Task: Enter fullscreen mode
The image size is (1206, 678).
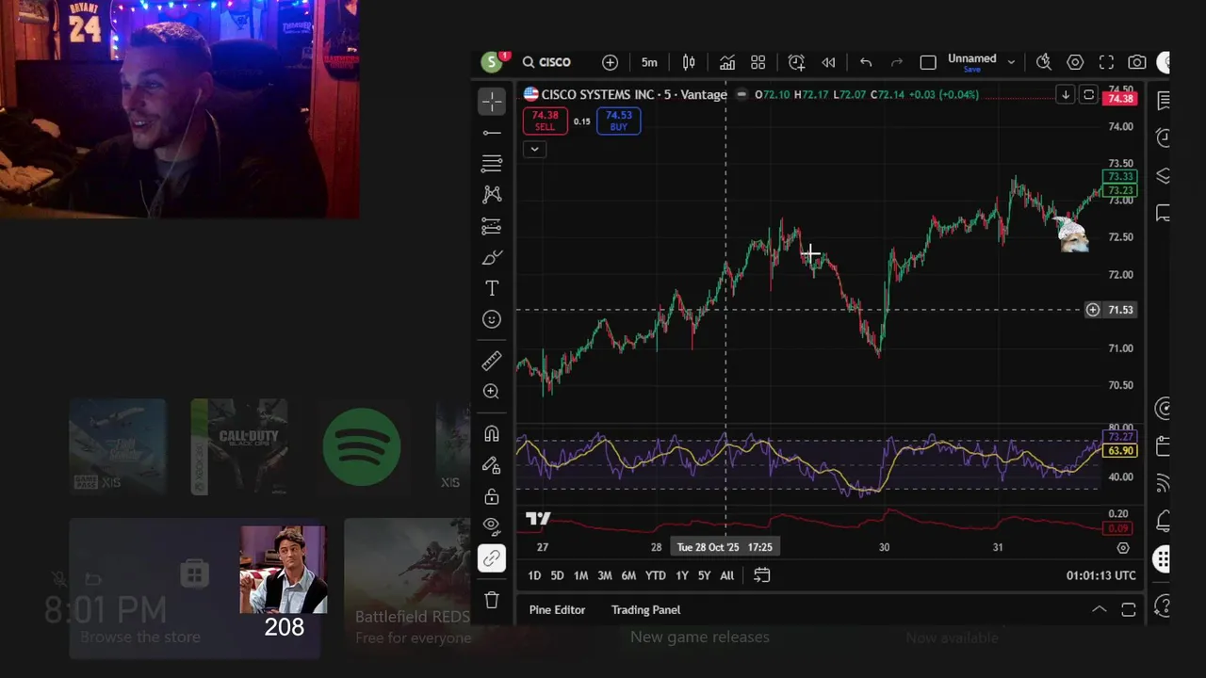Action: (1106, 62)
